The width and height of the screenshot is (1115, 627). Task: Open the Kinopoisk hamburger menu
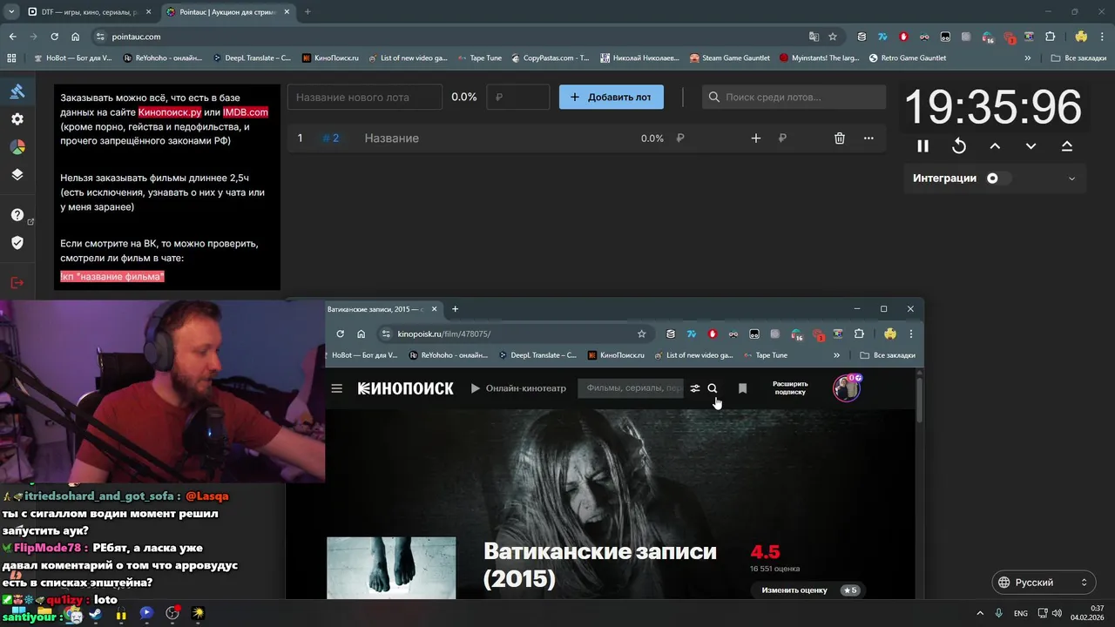tap(337, 388)
